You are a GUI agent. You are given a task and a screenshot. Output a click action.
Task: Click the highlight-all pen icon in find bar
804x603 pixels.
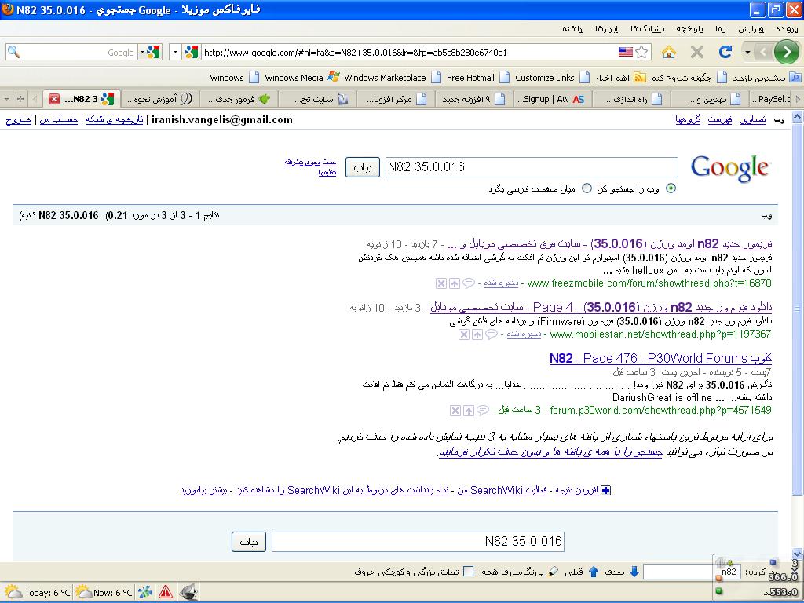point(553,572)
